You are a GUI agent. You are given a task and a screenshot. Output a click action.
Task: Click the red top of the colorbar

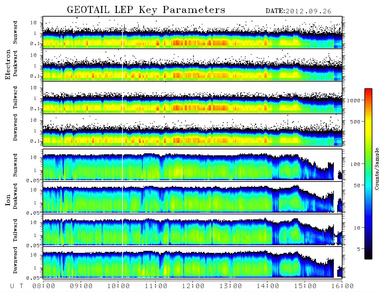pyautogui.click(x=368, y=91)
